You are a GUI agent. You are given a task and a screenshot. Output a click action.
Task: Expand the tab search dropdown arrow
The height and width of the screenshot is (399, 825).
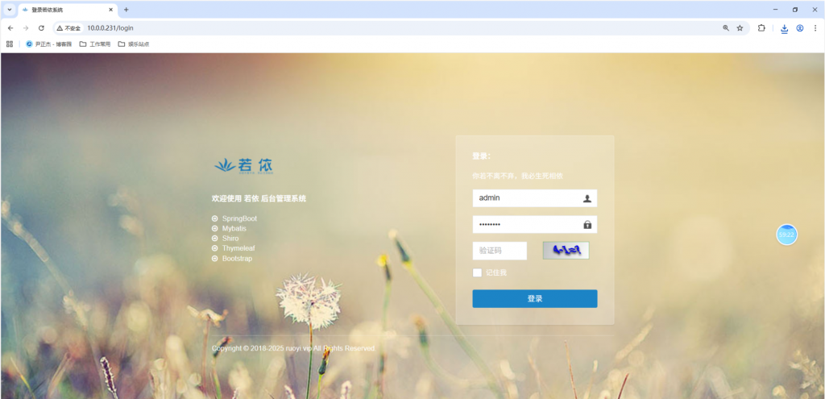10,10
